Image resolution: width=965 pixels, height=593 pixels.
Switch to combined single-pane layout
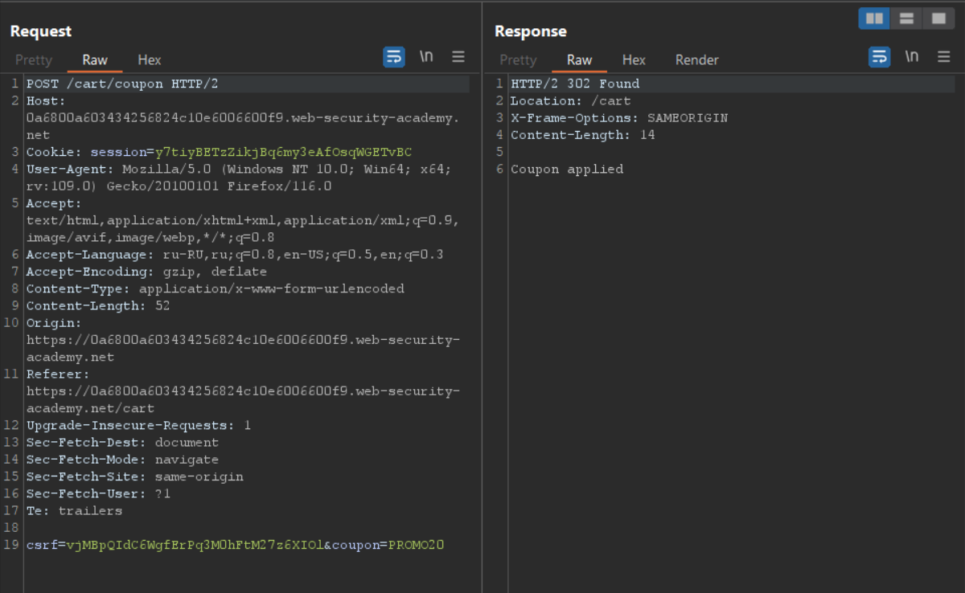pyautogui.click(x=938, y=18)
